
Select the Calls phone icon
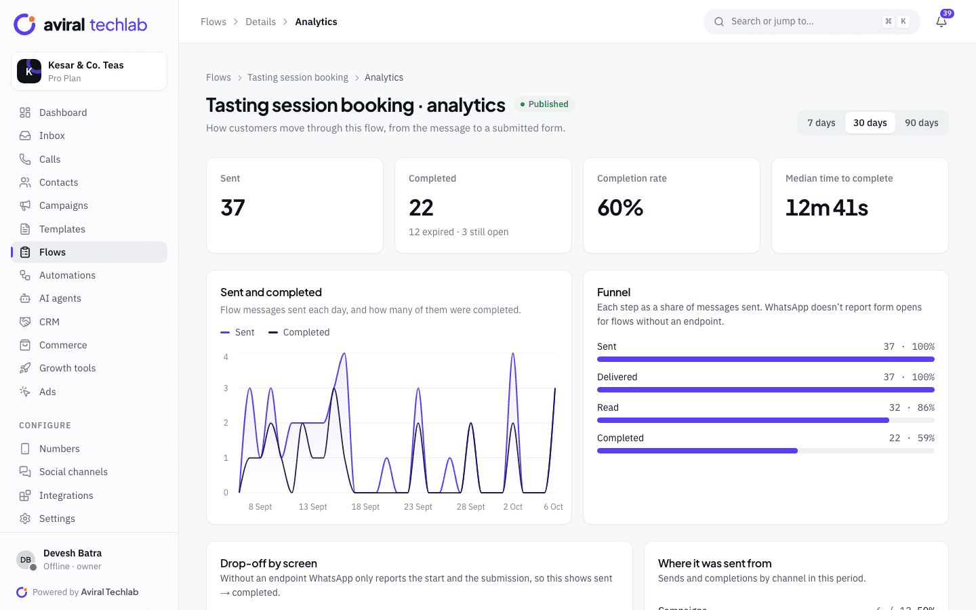[25, 159]
